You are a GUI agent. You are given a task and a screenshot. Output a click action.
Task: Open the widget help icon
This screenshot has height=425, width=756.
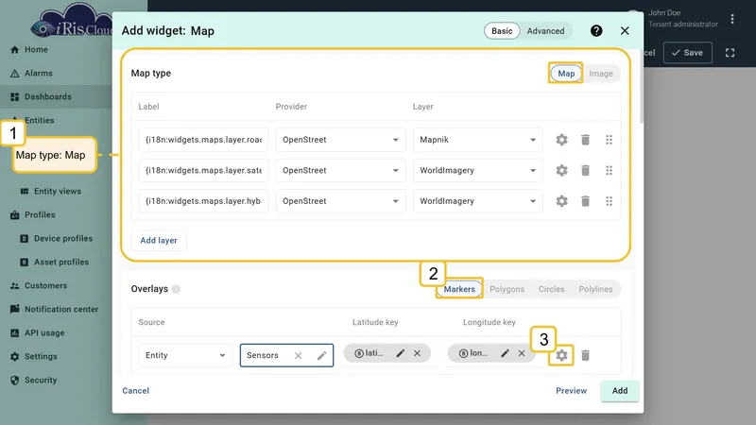596,31
